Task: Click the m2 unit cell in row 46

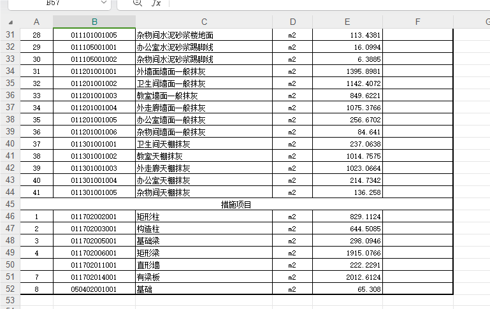Action: (292, 217)
